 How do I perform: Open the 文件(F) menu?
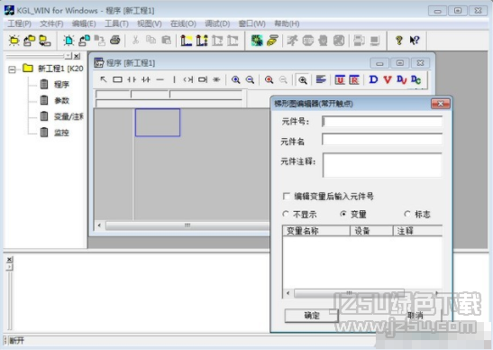tap(51, 23)
